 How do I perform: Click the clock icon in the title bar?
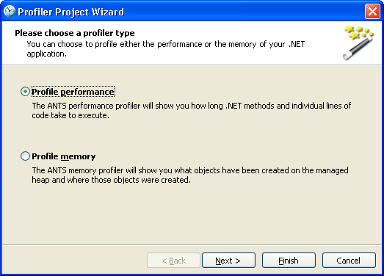click(x=10, y=11)
